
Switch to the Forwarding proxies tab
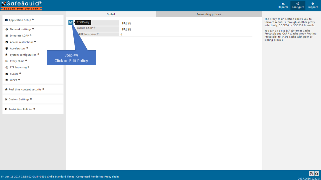click(209, 14)
